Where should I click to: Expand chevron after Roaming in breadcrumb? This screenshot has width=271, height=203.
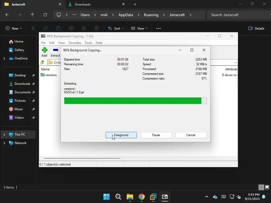[x=164, y=15]
